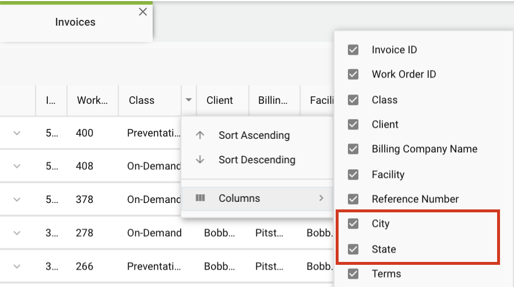Uncheck the State column checkbox

(353, 249)
